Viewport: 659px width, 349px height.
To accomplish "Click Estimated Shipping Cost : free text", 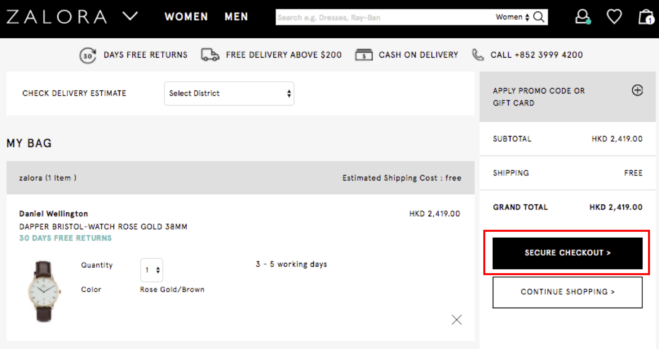I will [x=402, y=178].
